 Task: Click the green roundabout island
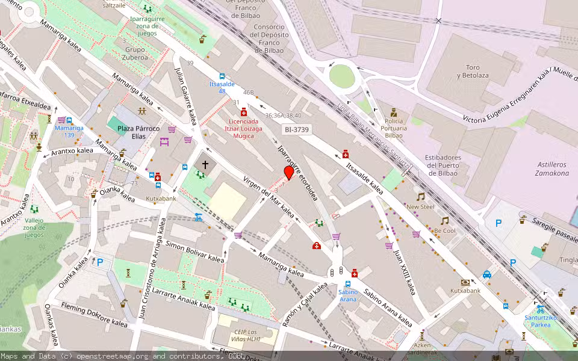click(342, 76)
